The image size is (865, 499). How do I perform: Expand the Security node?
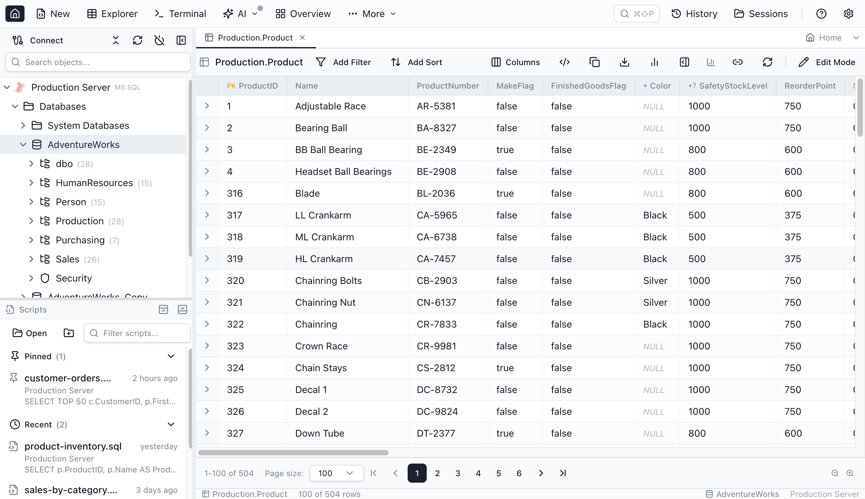pyautogui.click(x=31, y=278)
